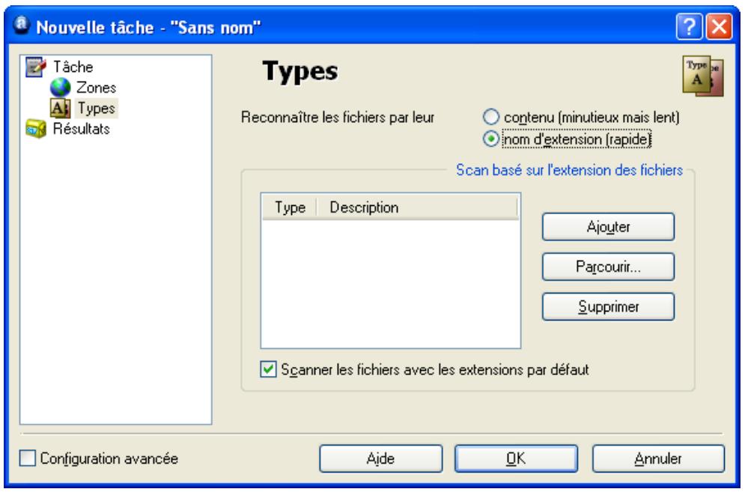Screen dimensions: 745x492
Task: Click the Type column header
Action: point(289,207)
